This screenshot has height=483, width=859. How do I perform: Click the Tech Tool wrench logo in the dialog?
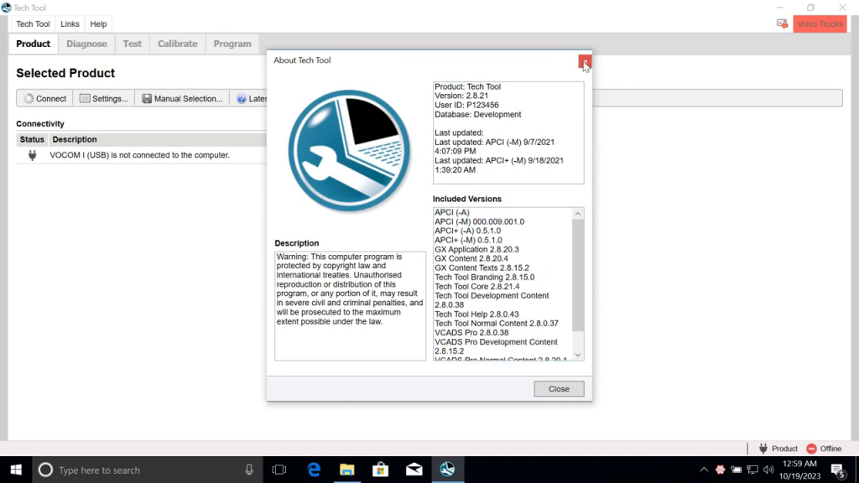(350, 150)
